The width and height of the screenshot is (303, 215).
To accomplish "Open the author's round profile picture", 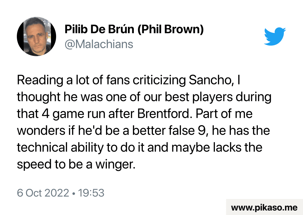I will 36,36.
